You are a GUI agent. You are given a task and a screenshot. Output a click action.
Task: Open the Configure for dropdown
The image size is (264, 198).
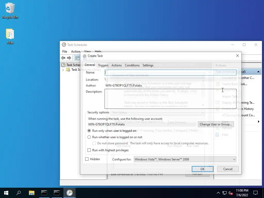pos(185,159)
